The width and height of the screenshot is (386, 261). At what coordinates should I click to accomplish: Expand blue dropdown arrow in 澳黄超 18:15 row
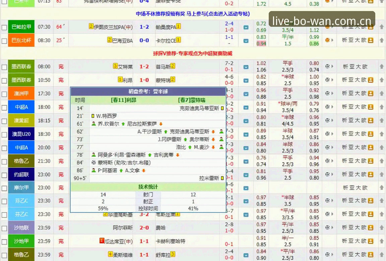click(x=246, y=121)
